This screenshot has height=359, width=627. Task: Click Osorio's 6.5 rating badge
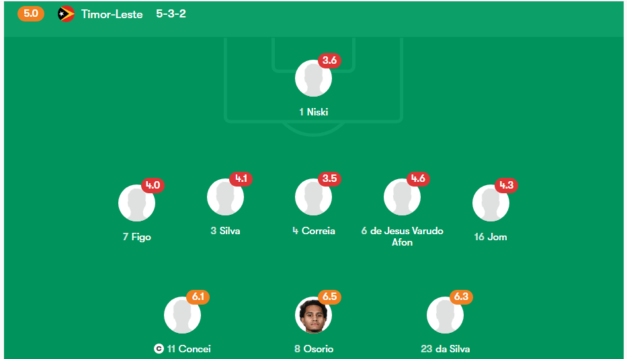[329, 297]
